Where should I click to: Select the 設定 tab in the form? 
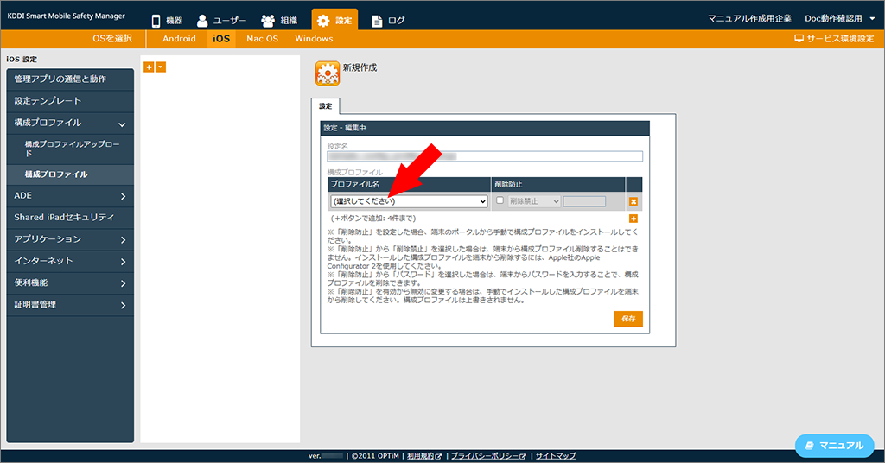tap(325, 106)
